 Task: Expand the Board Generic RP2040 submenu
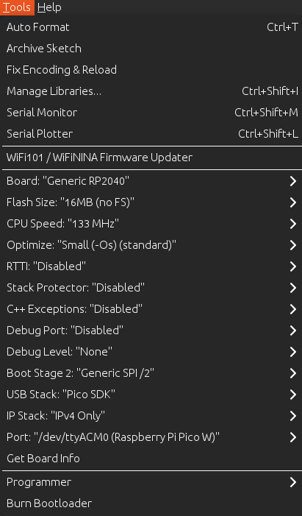(151, 181)
